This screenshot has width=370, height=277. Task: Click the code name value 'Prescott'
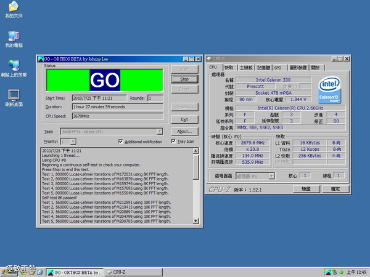255,86
